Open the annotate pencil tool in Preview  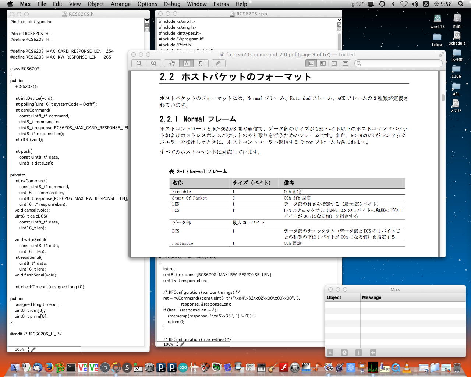218,63
